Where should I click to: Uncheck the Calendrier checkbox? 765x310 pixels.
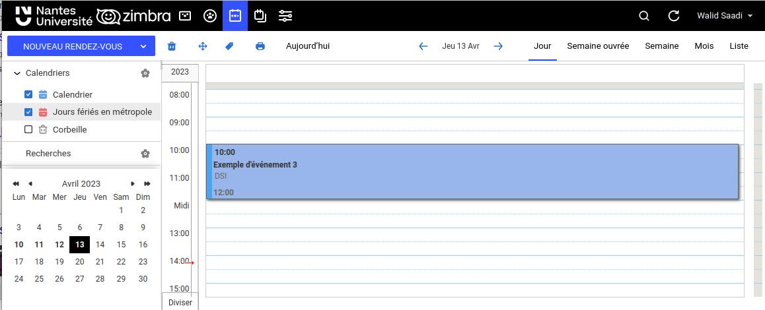[x=28, y=94]
